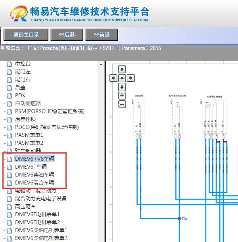
Task: Select DMEV6柴油电机表单2 entry
Action: [41, 238]
